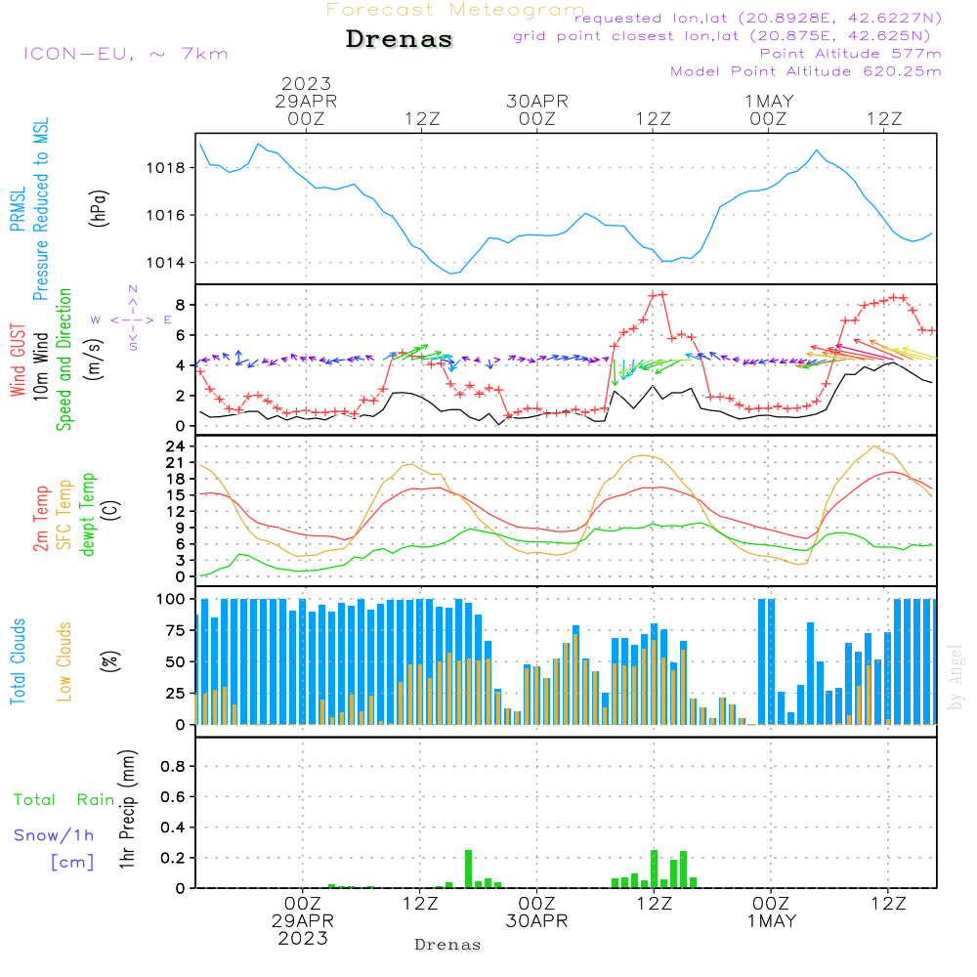
Task: Click the 'Drenas' chart title
Action: pos(399,39)
